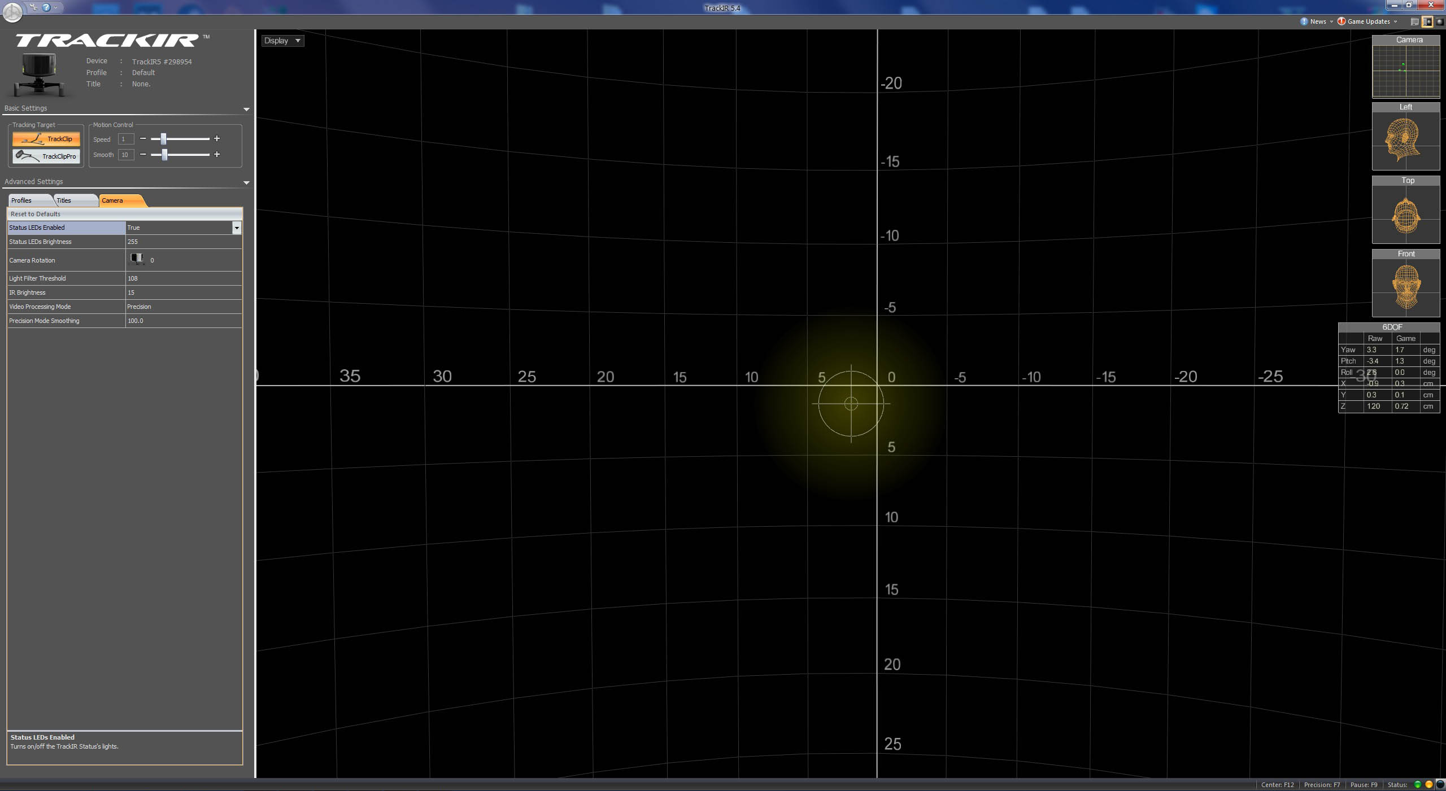Expand the small arrow beside the help icon
1446x791 pixels.
pyautogui.click(x=55, y=7)
